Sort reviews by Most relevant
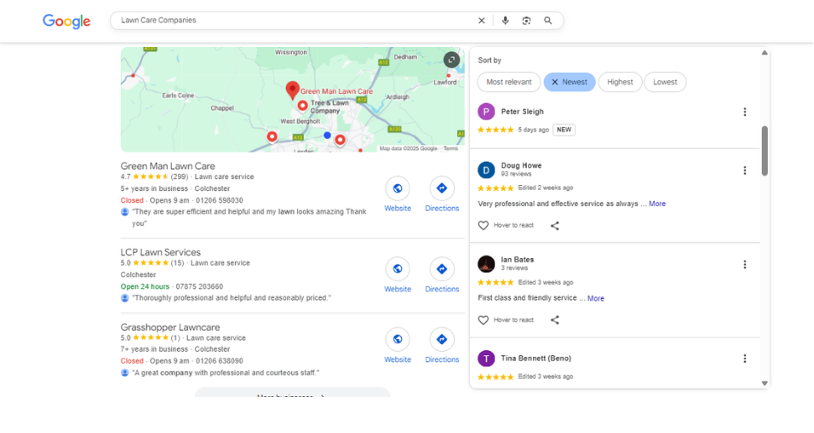Image resolution: width=814 pixels, height=433 pixels. 509,82
